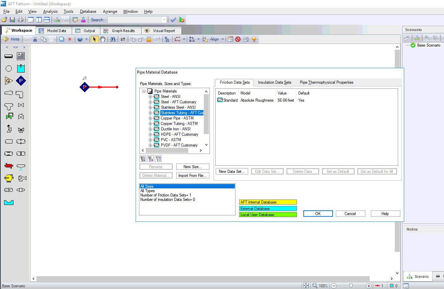444x289 pixels.
Task: Select the green control valve junction
Action: pos(9,117)
